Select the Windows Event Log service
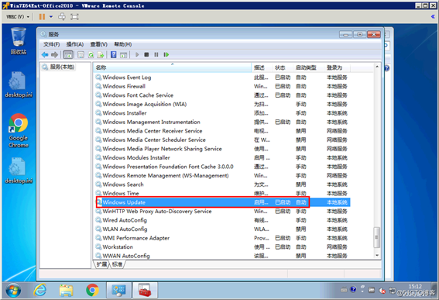The width and height of the screenshot is (439, 300). pos(222,78)
